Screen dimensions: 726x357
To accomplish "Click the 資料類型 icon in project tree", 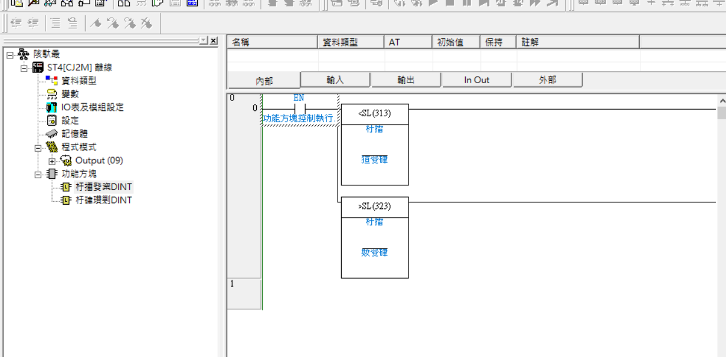I will click(x=52, y=80).
